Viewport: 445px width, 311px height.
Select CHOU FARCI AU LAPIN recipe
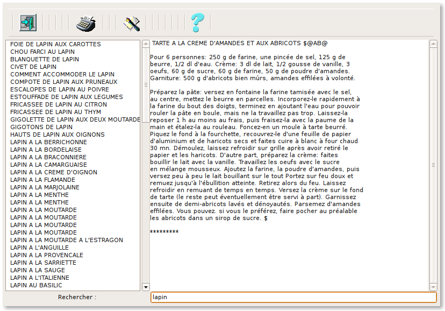click(42, 52)
